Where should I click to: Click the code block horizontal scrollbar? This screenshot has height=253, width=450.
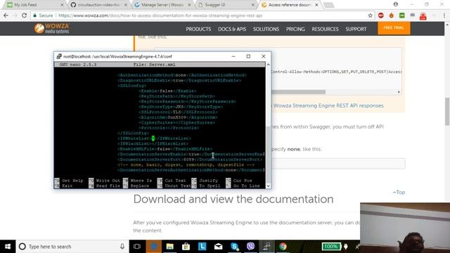(298, 92)
